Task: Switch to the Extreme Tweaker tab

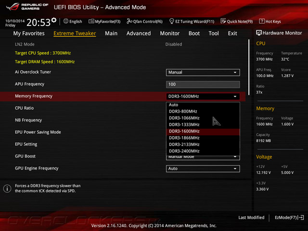Action: pos(75,33)
